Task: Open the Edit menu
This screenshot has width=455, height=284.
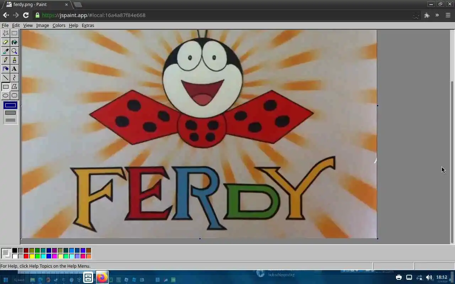Action: 16,26
